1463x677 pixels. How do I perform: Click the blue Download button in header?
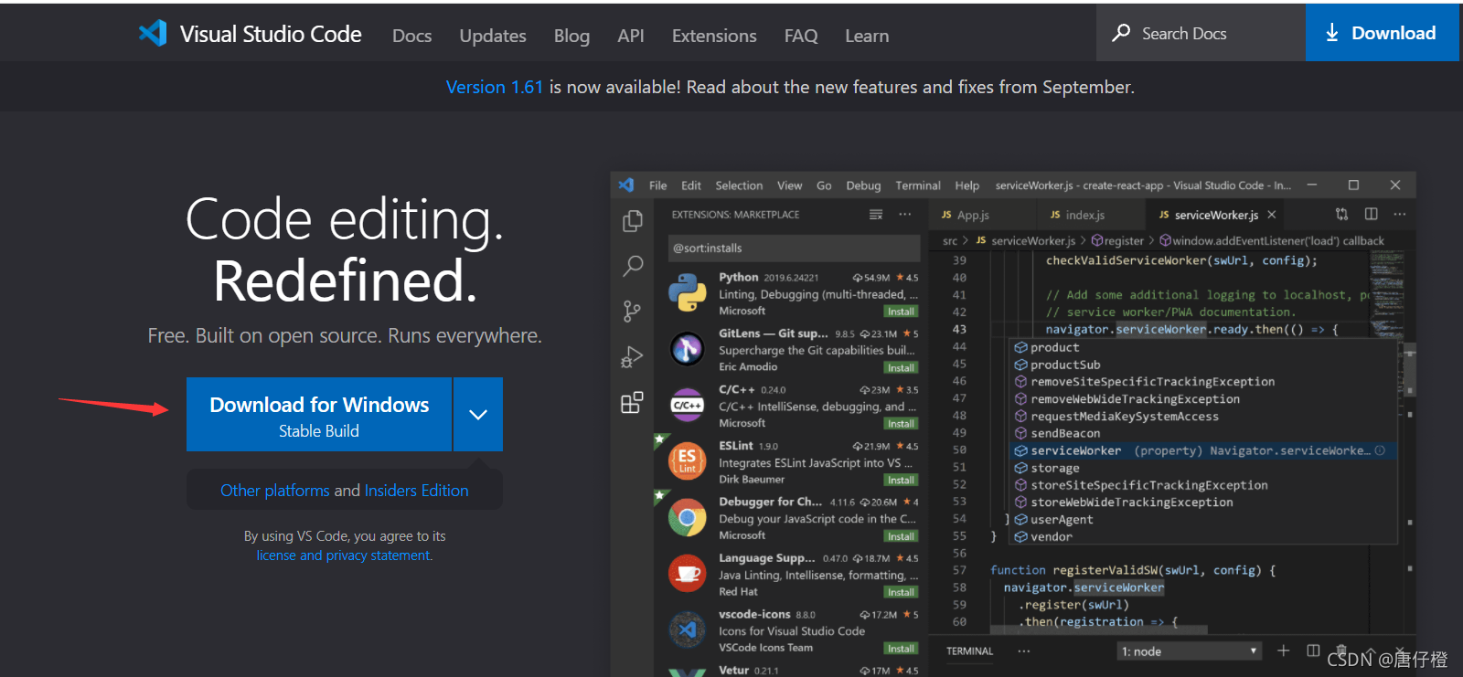click(x=1382, y=33)
